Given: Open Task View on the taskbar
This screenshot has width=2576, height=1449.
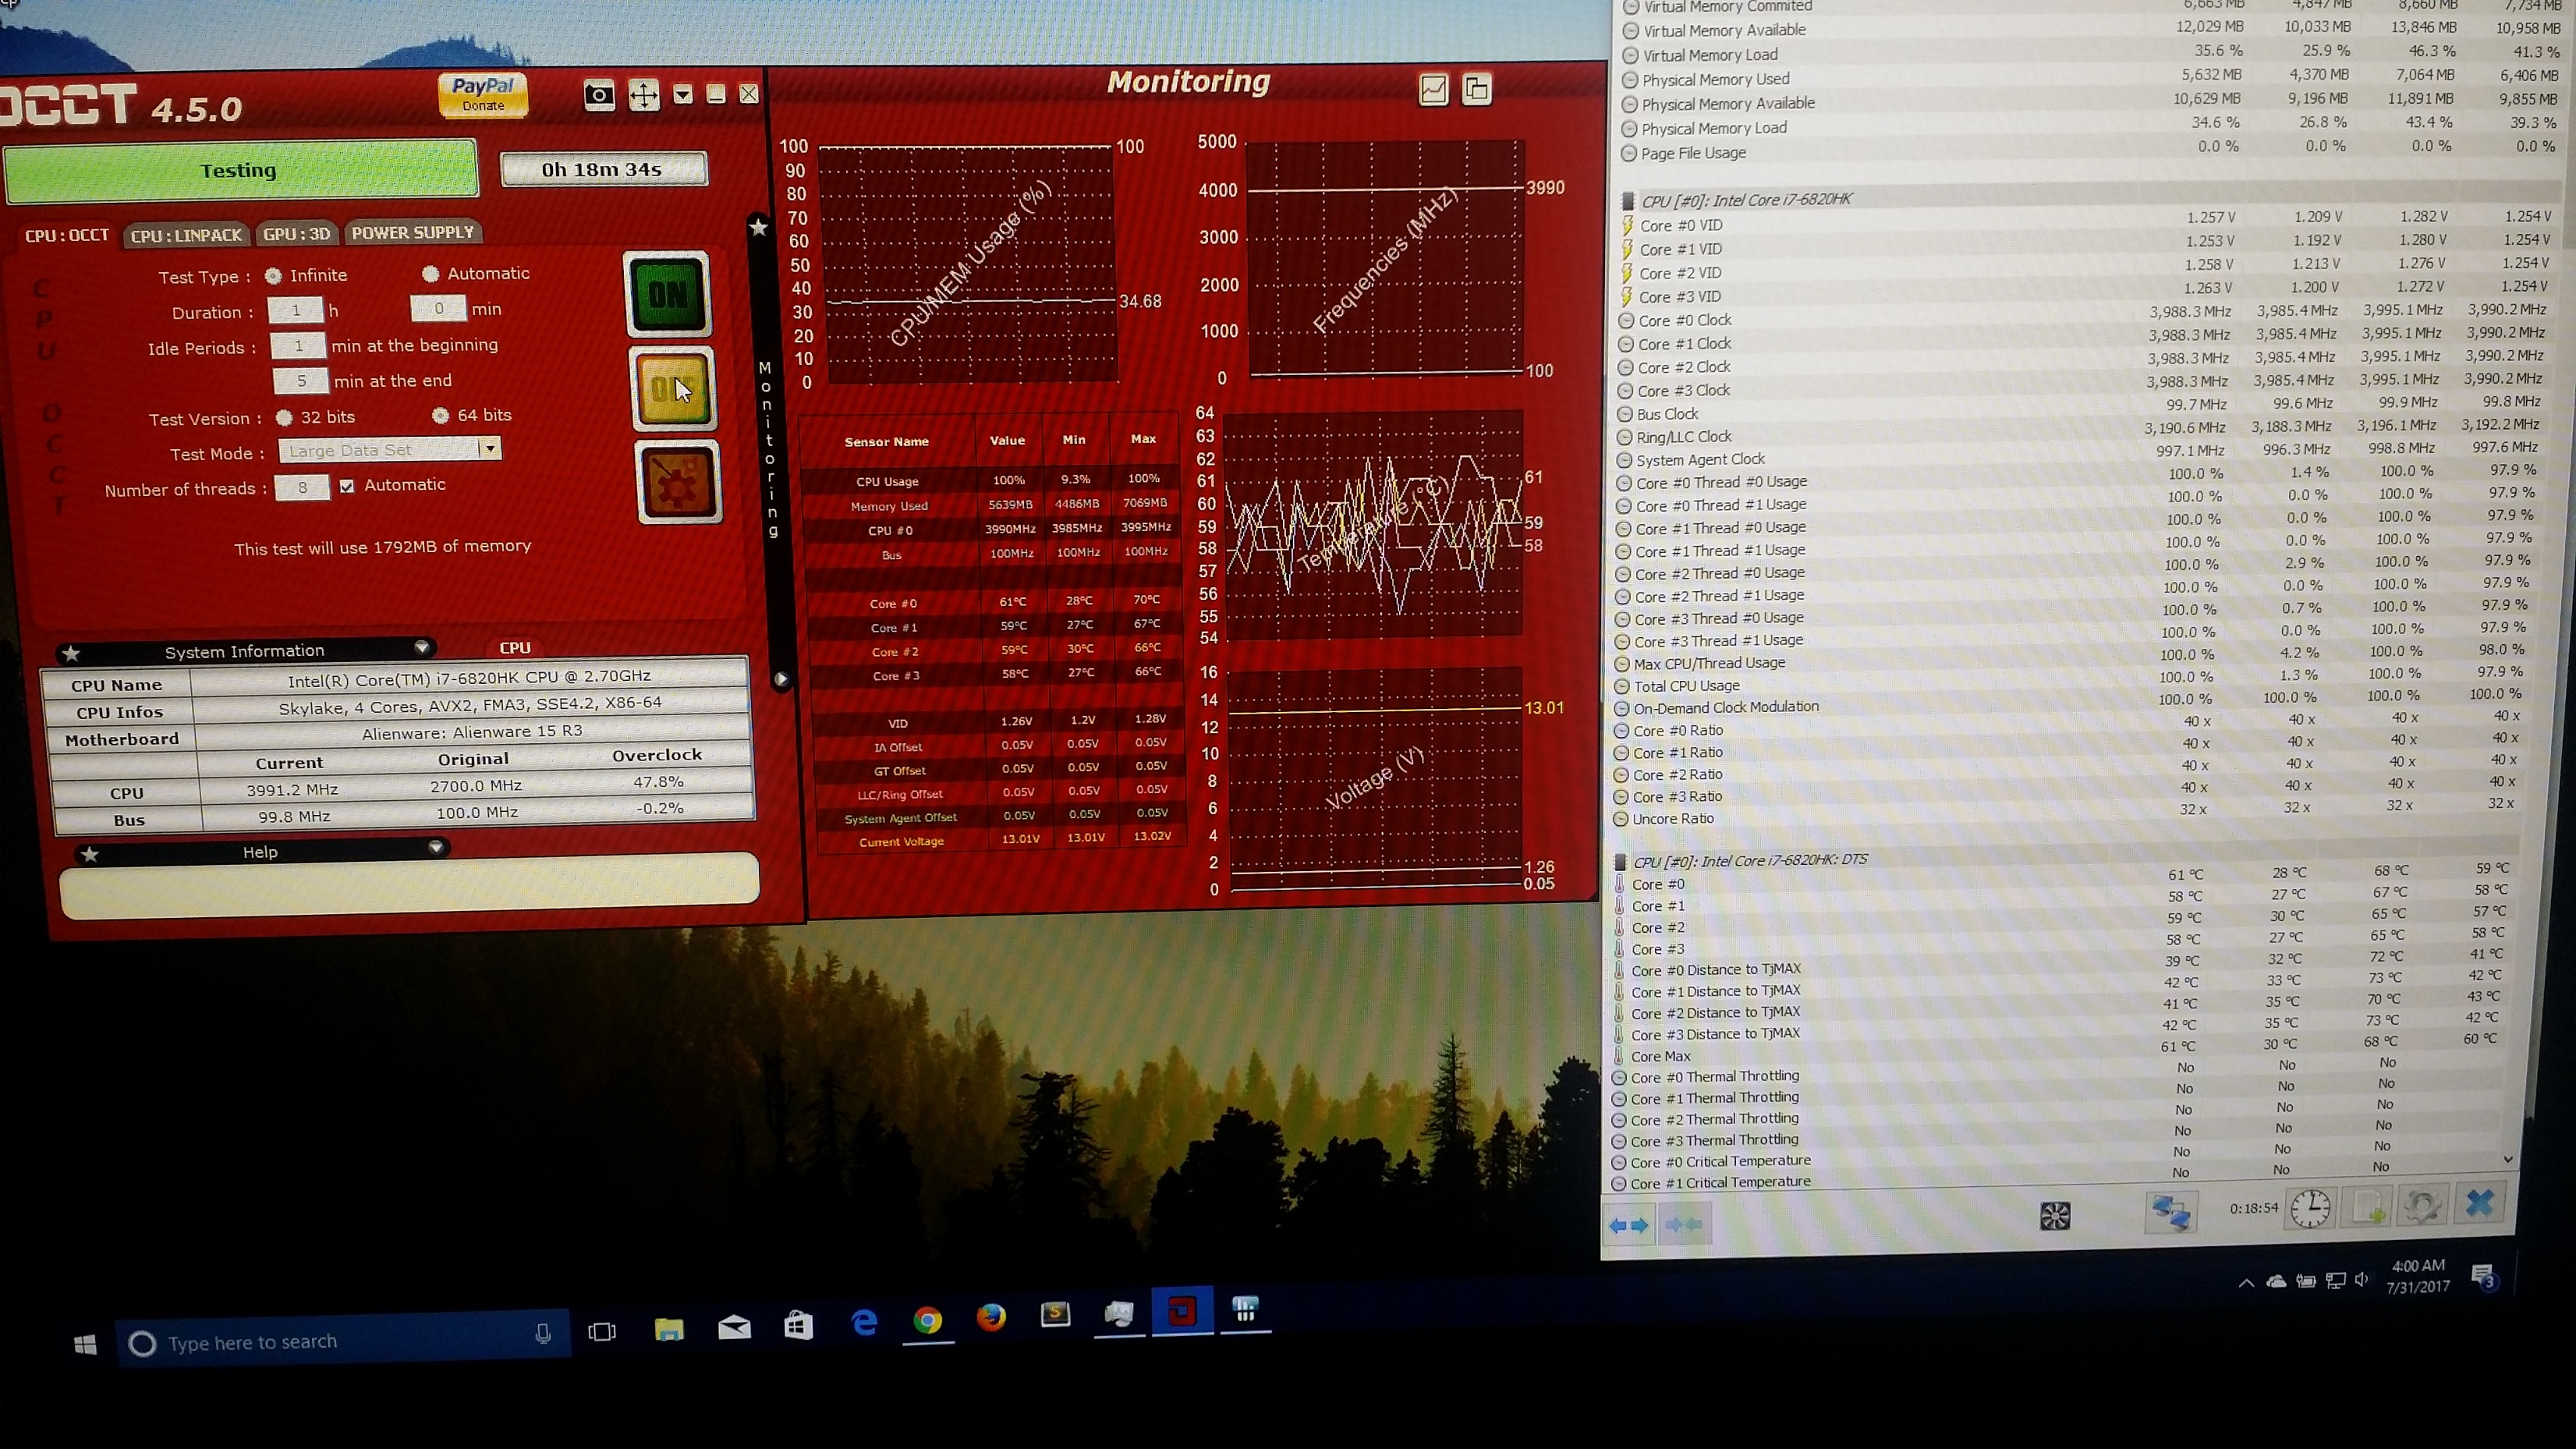Looking at the screenshot, I should click(x=602, y=1332).
